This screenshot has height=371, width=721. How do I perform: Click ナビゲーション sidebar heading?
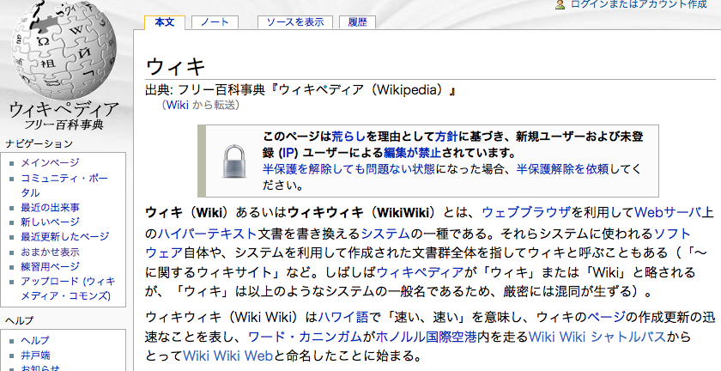click(x=39, y=143)
